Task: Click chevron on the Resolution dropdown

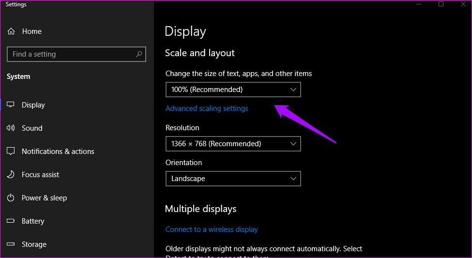Action: [293, 144]
